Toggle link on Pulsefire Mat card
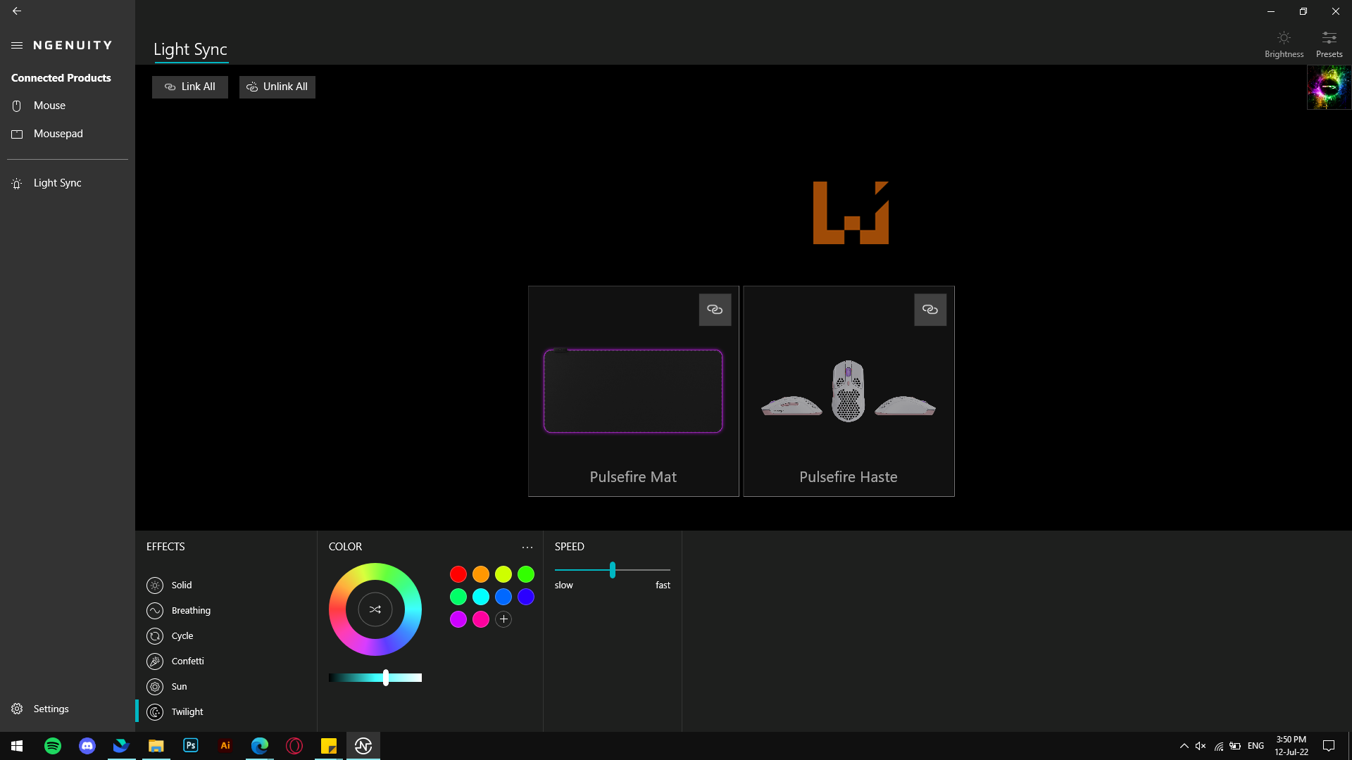Screen dimensions: 1352x760 pyautogui.click(x=715, y=310)
